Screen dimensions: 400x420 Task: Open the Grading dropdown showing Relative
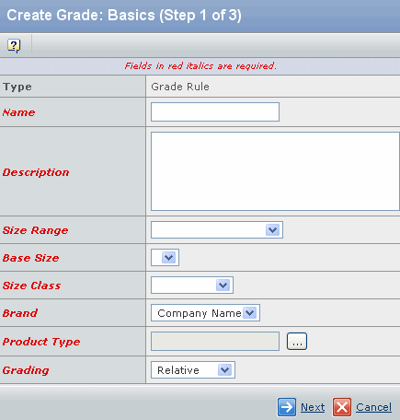click(193, 370)
